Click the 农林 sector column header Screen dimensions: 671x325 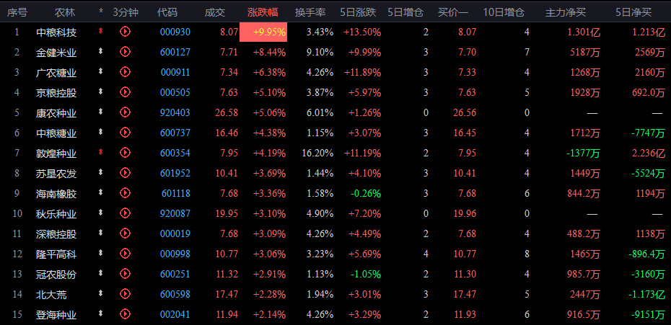coord(65,12)
